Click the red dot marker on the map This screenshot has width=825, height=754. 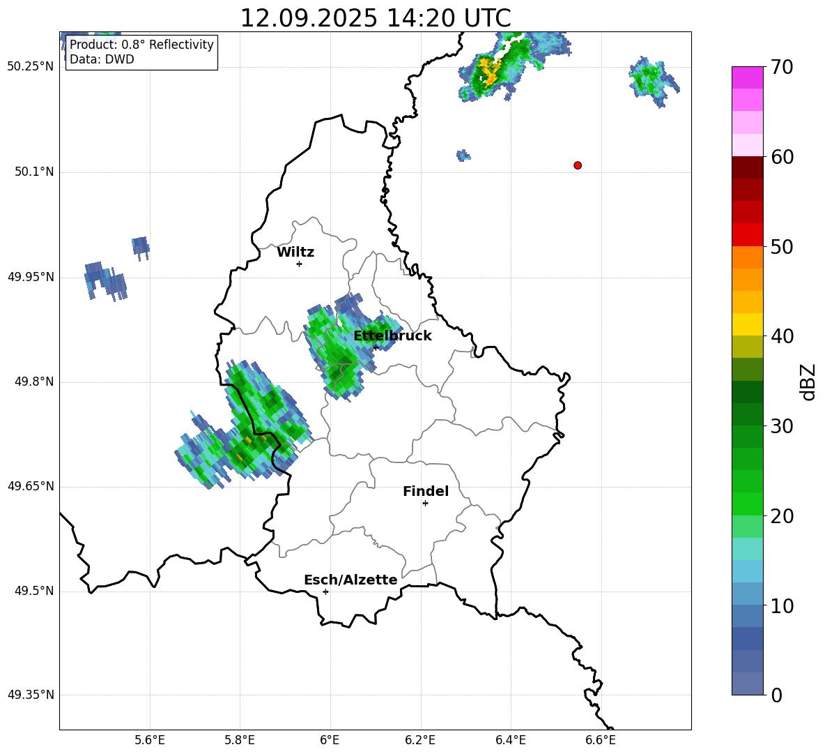click(578, 165)
